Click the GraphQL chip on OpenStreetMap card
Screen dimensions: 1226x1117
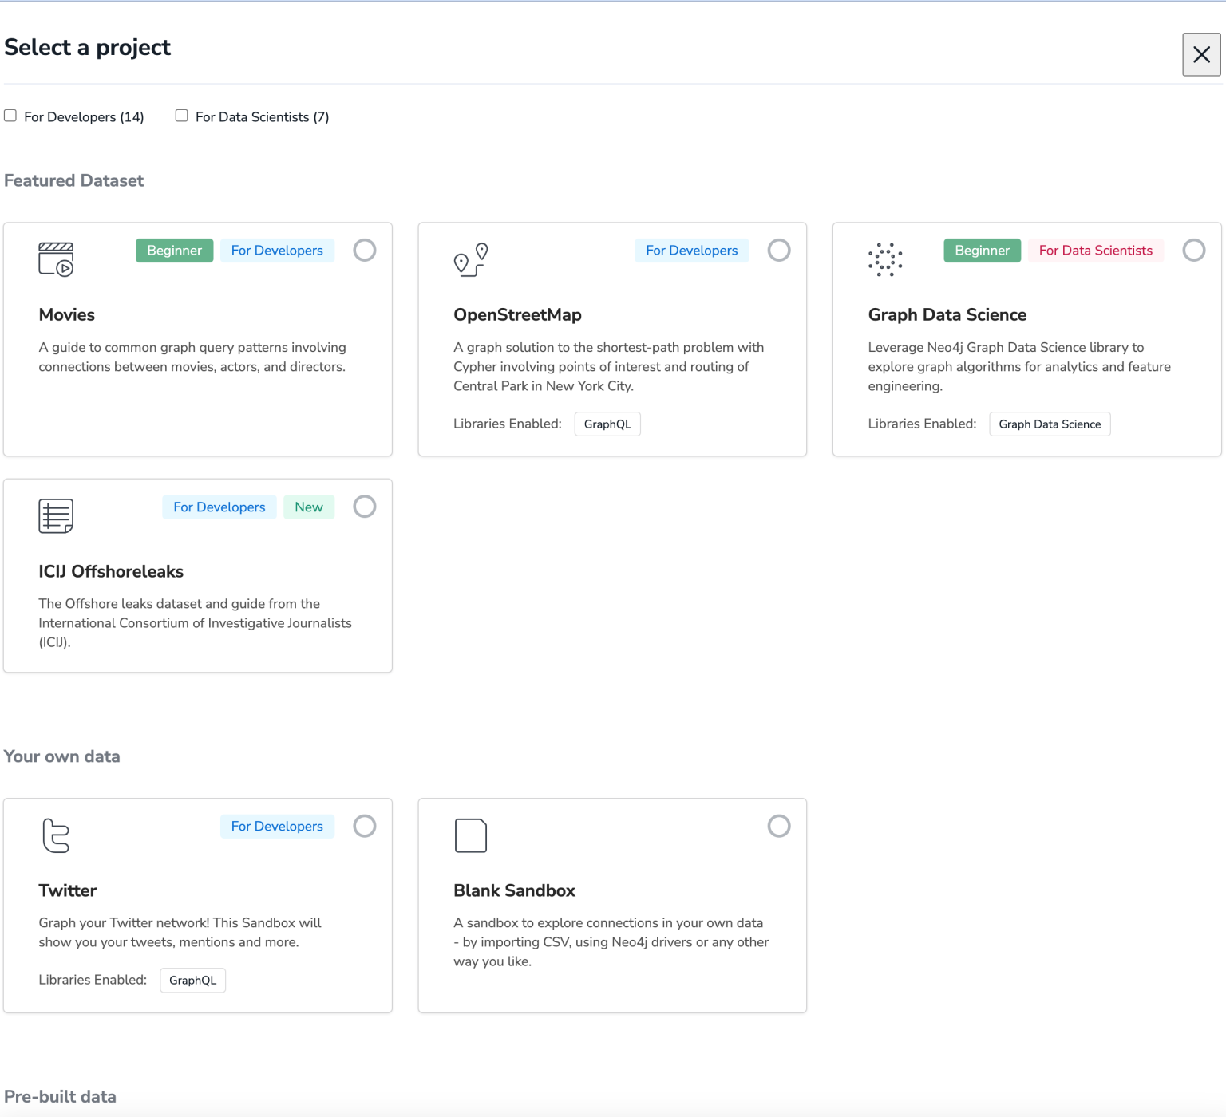point(607,424)
